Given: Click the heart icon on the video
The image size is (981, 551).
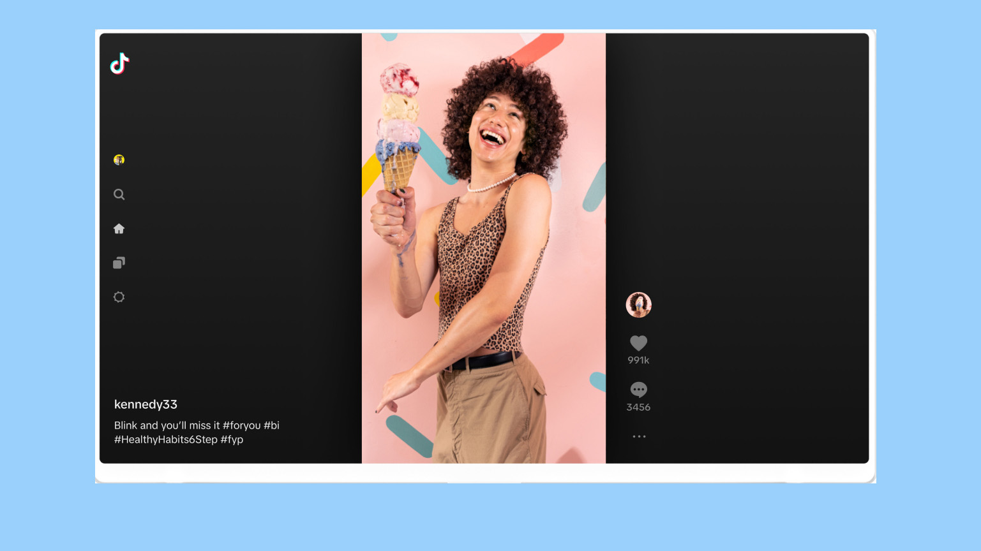Looking at the screenshot, I should coord(638,343).
